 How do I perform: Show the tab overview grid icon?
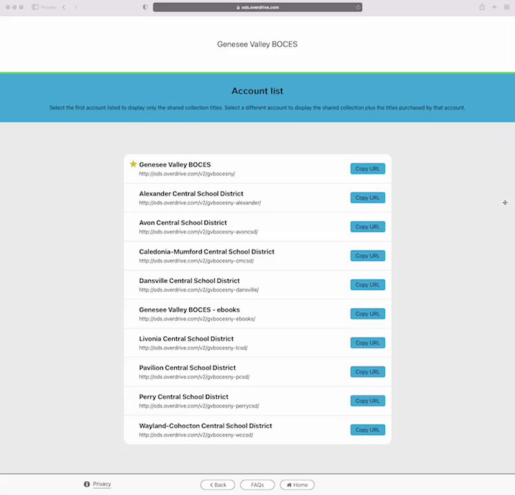pyautogui.click(x=507, y=7)
